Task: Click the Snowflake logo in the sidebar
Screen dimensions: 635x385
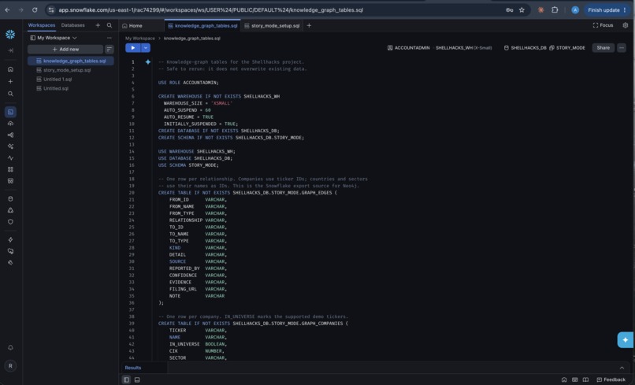Action: pyautogui.click(x=10, y=35)
